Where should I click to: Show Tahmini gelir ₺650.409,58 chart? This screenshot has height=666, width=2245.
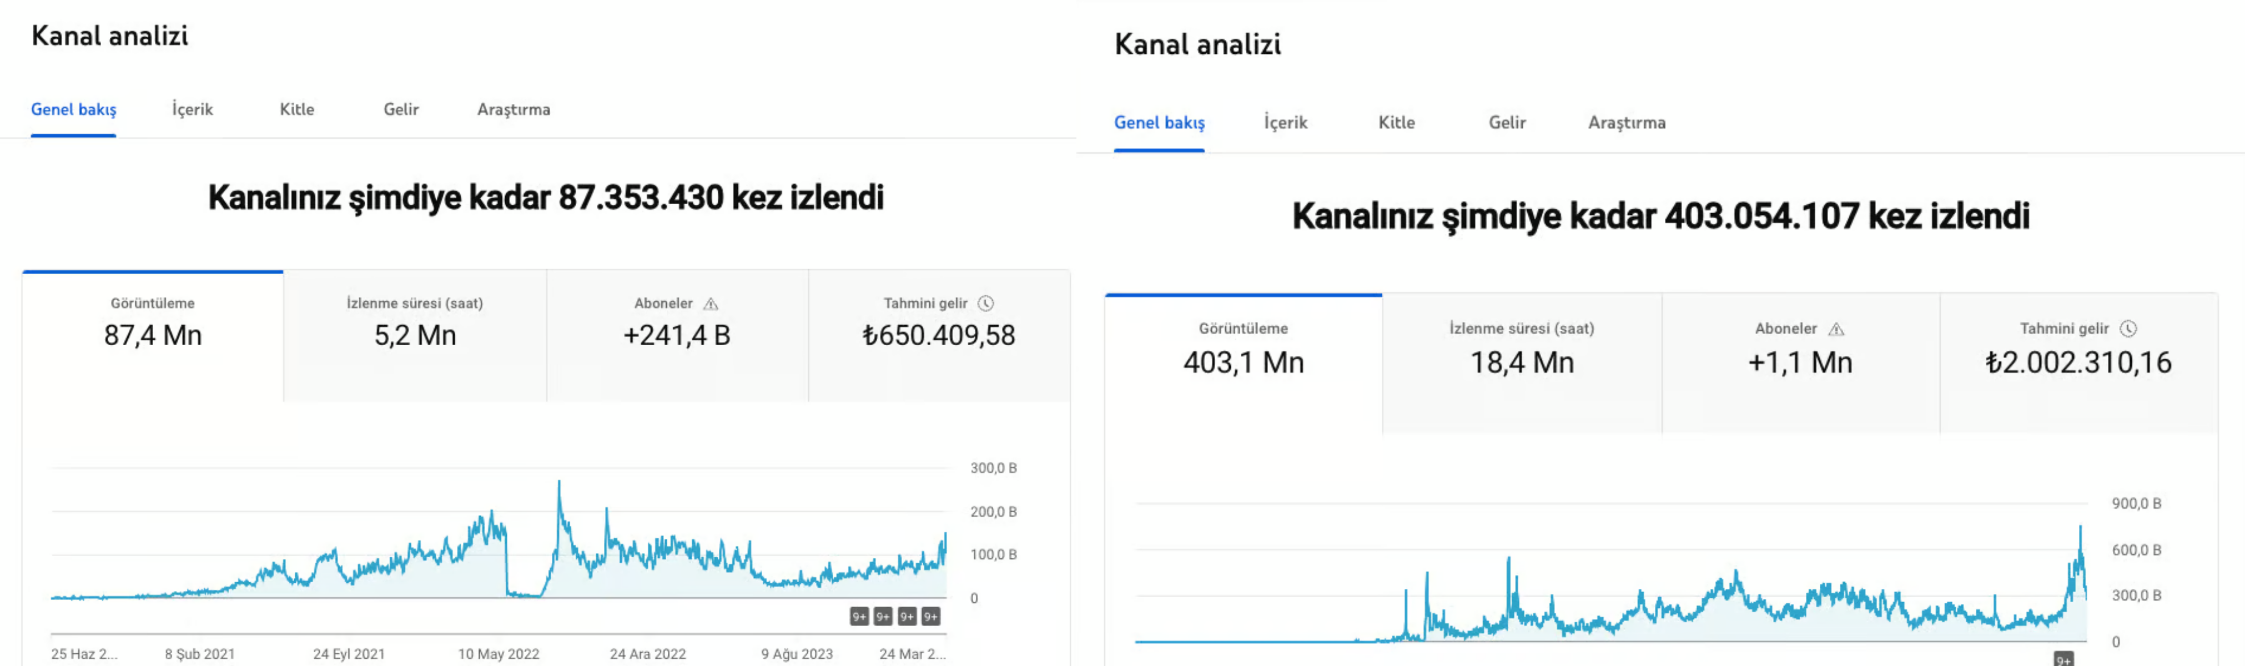coord(939,336)
